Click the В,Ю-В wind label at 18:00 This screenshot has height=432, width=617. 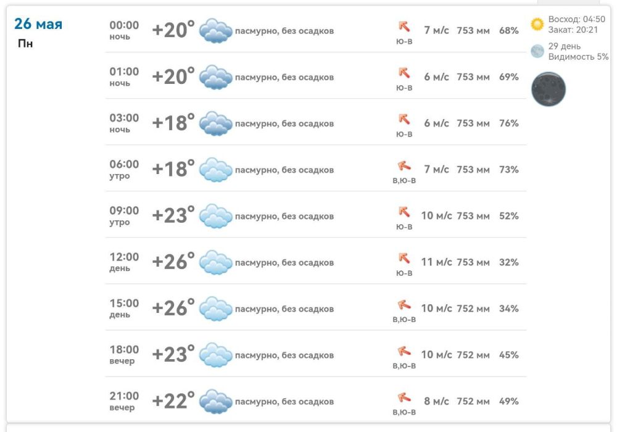(x=404, y=366)
